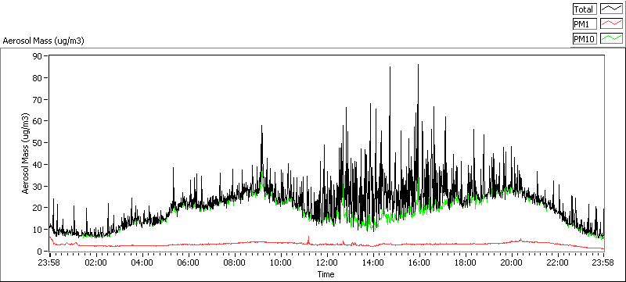Open the green PM10 plot line sample
The image size is (626, 282).
click(612, 38)
